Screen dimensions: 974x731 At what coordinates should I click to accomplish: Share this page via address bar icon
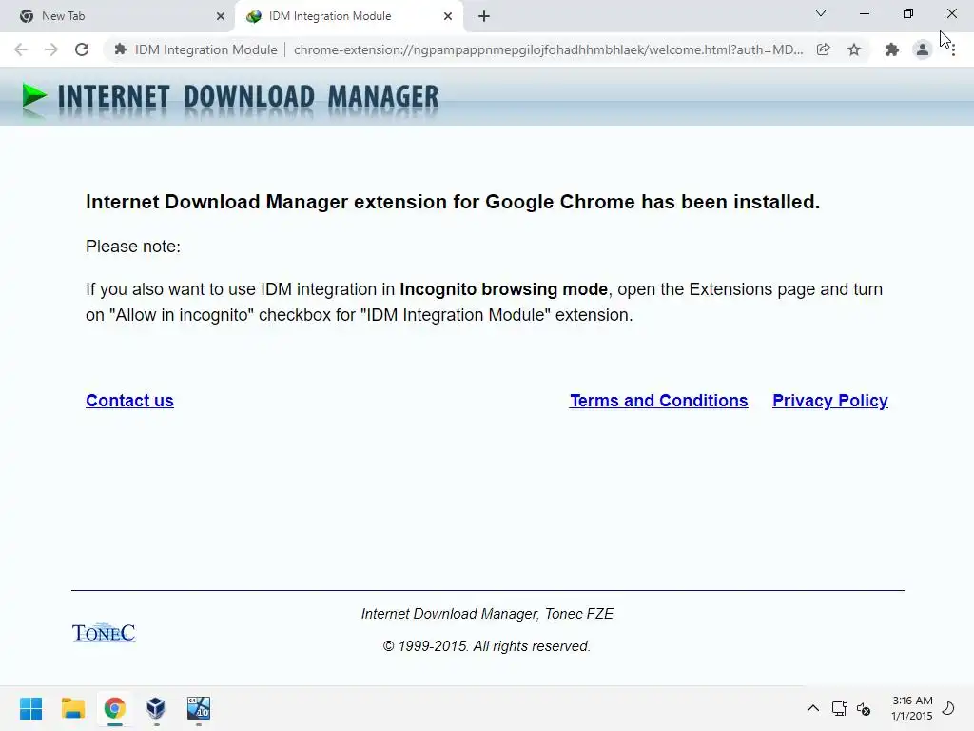point(824,49)
